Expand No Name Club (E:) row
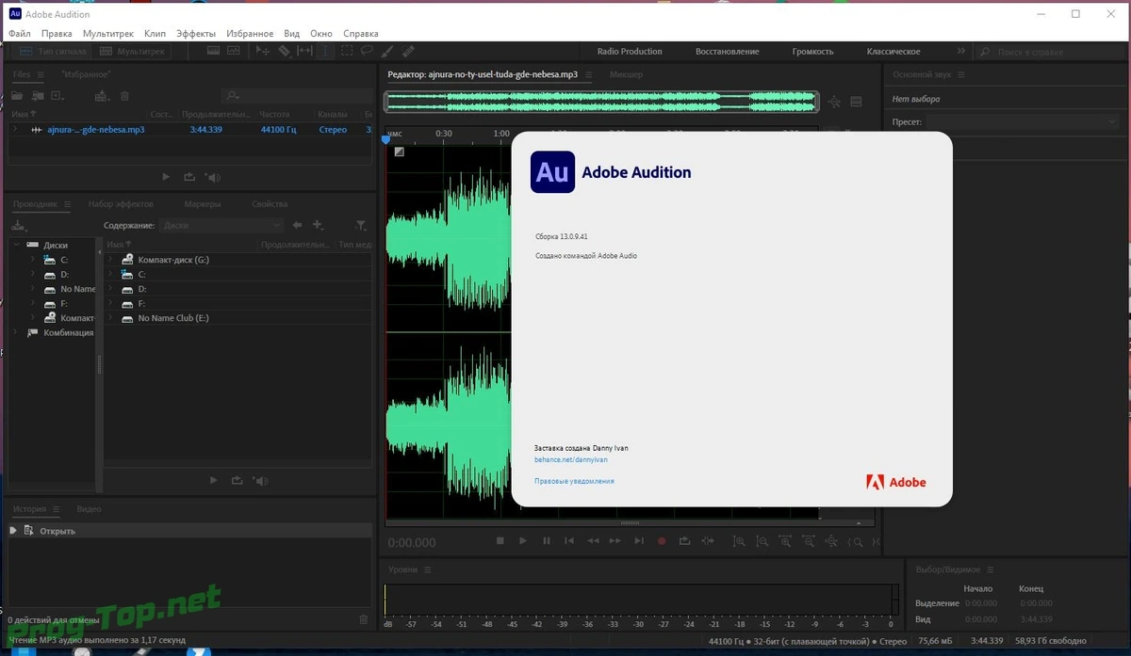 coord(111,318)
